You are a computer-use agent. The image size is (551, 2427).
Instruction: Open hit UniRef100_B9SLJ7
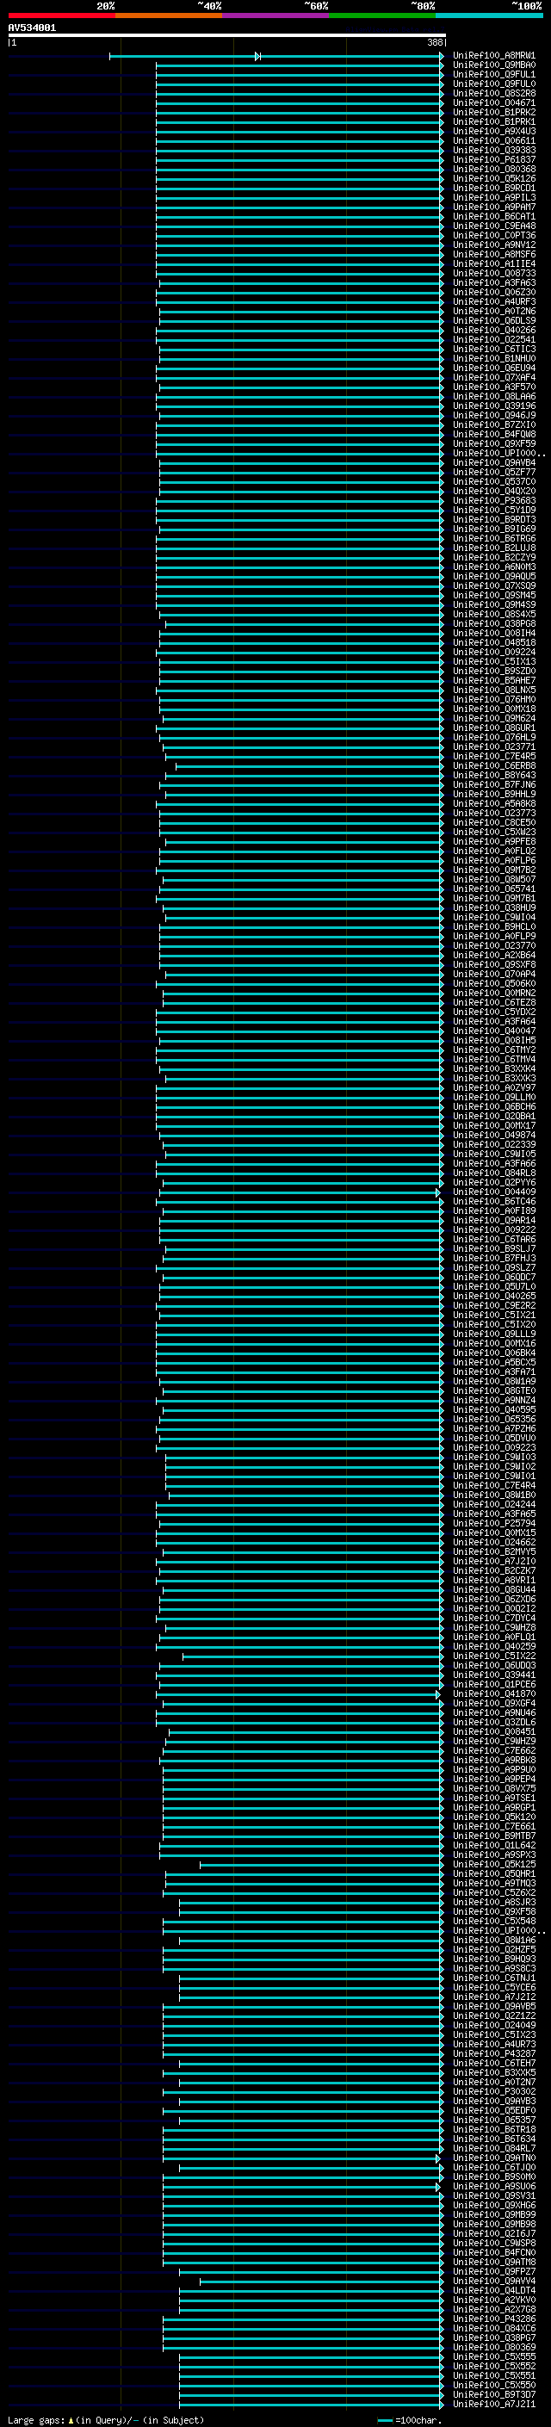tap(493, 1248)
